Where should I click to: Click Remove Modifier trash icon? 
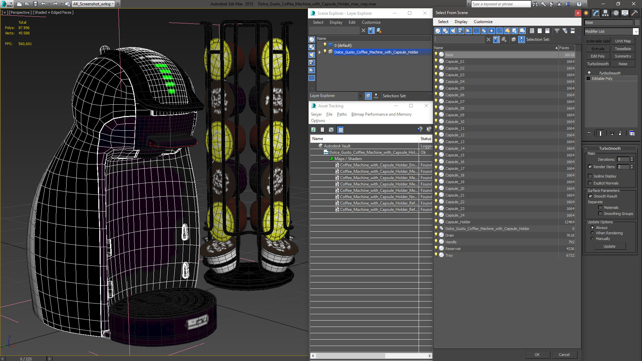[620, 133]
